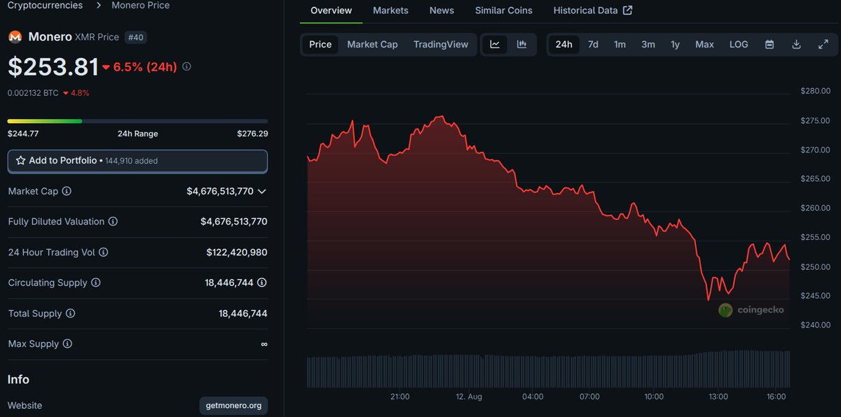The height and width of the screenshot is (417, 841).
Task: Expand chart to fullscreen via expand icon
Action: pyautogui.click(x=823, y=43)
